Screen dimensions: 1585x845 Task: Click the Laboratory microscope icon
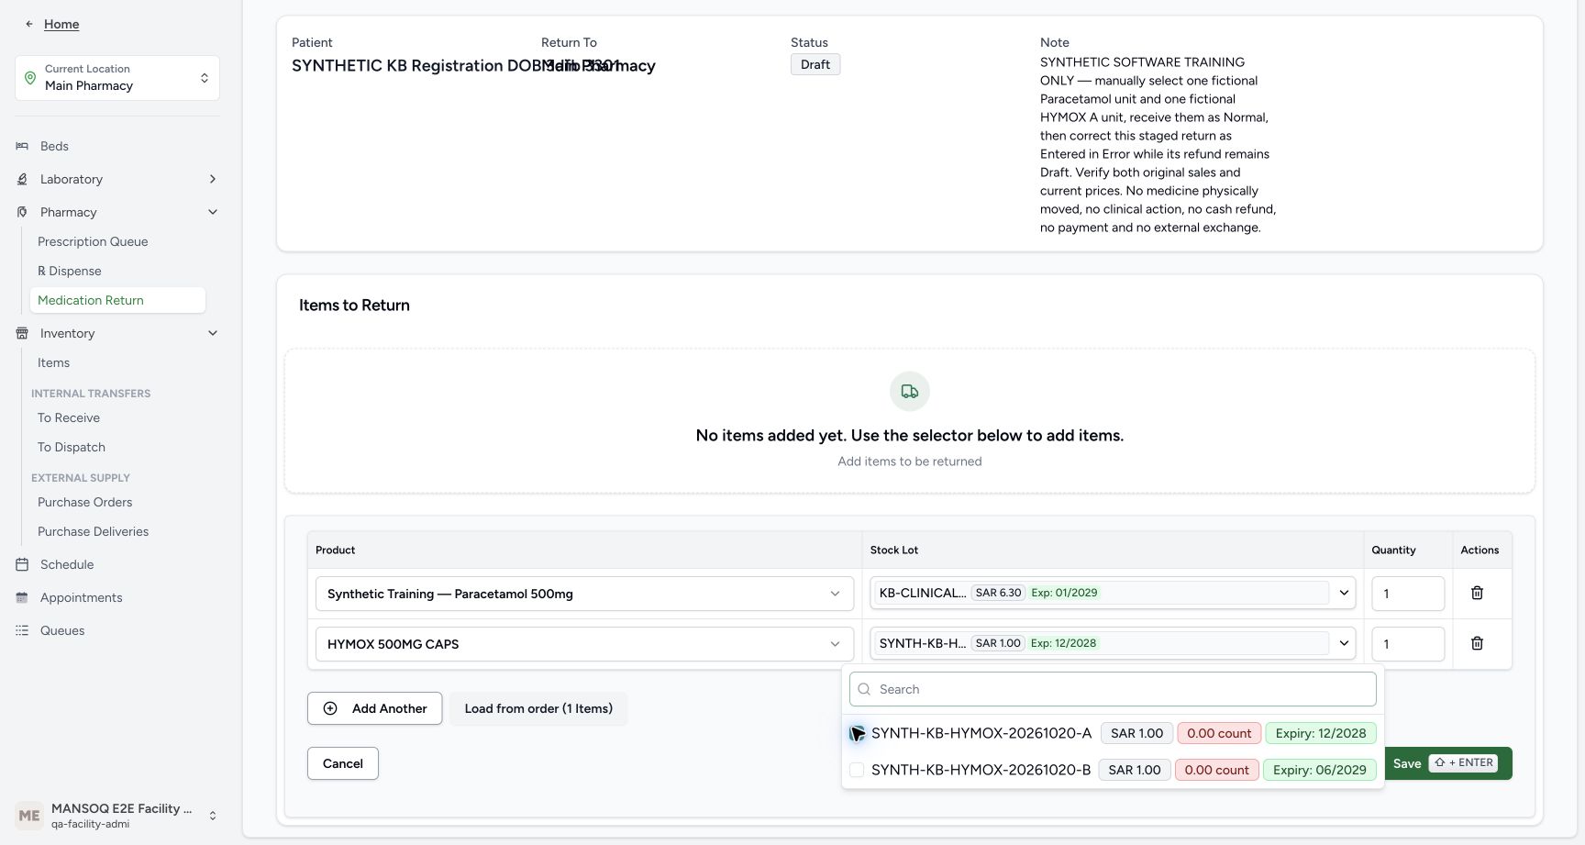pyautogui.click(x=22, y=179)
